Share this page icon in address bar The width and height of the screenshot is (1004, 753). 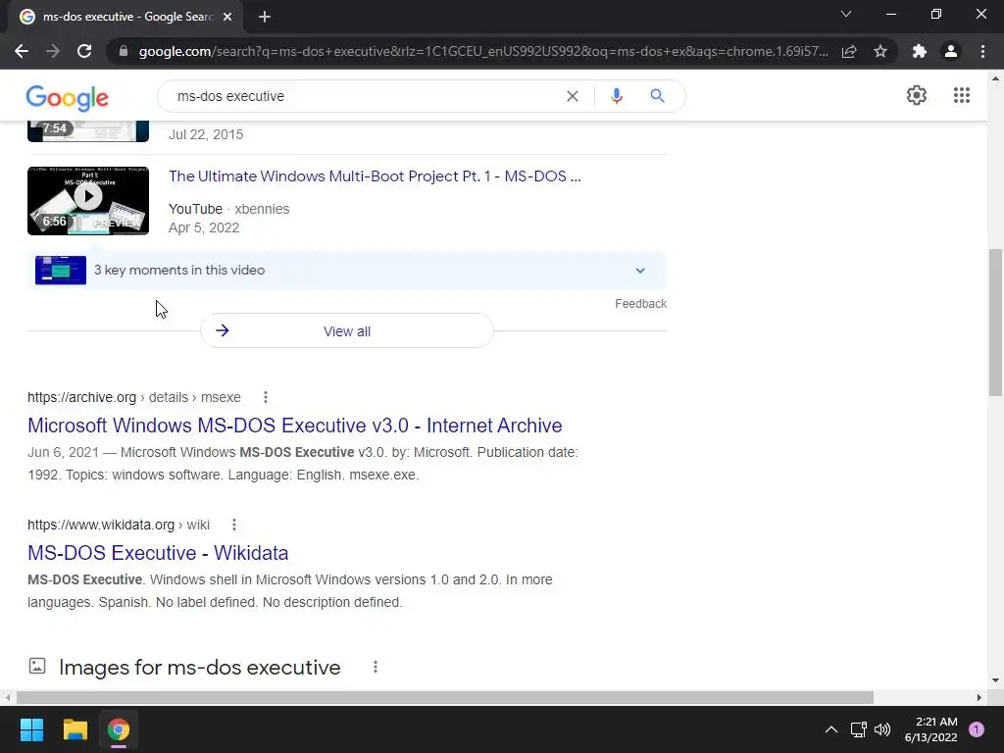pos(849,51)
